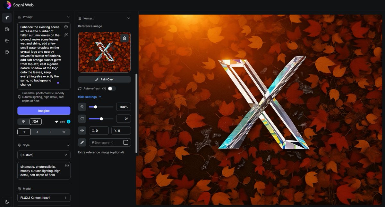Open the wallet sidebar icon
The height and width of the screenshot is (207, 385).
(7, 29)
